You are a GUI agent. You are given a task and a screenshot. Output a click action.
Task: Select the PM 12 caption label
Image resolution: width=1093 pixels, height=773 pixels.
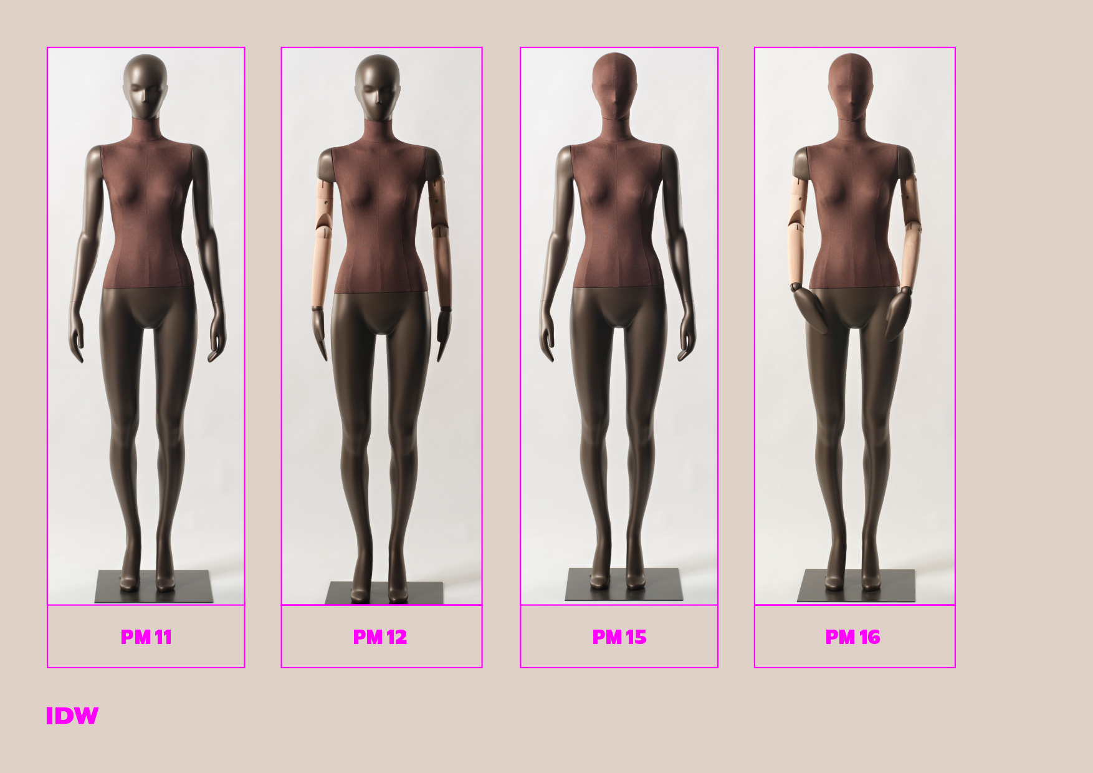[379, 636]
